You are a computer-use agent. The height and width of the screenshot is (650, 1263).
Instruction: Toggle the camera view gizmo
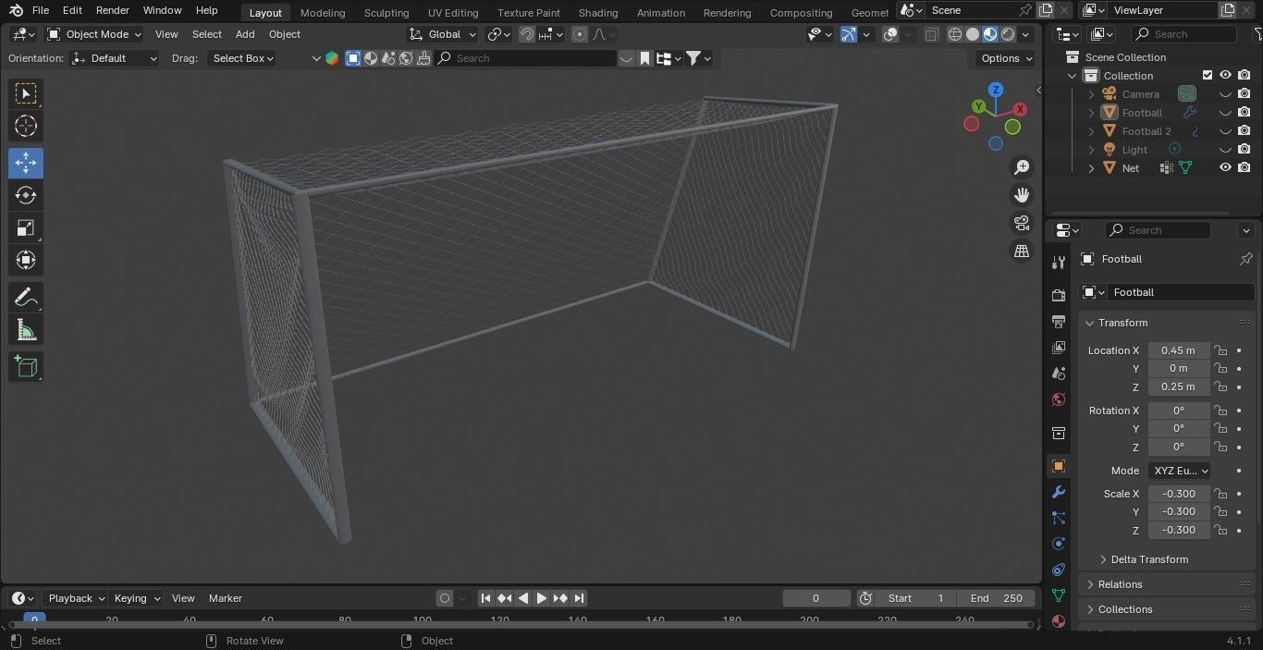point(1022,223)
